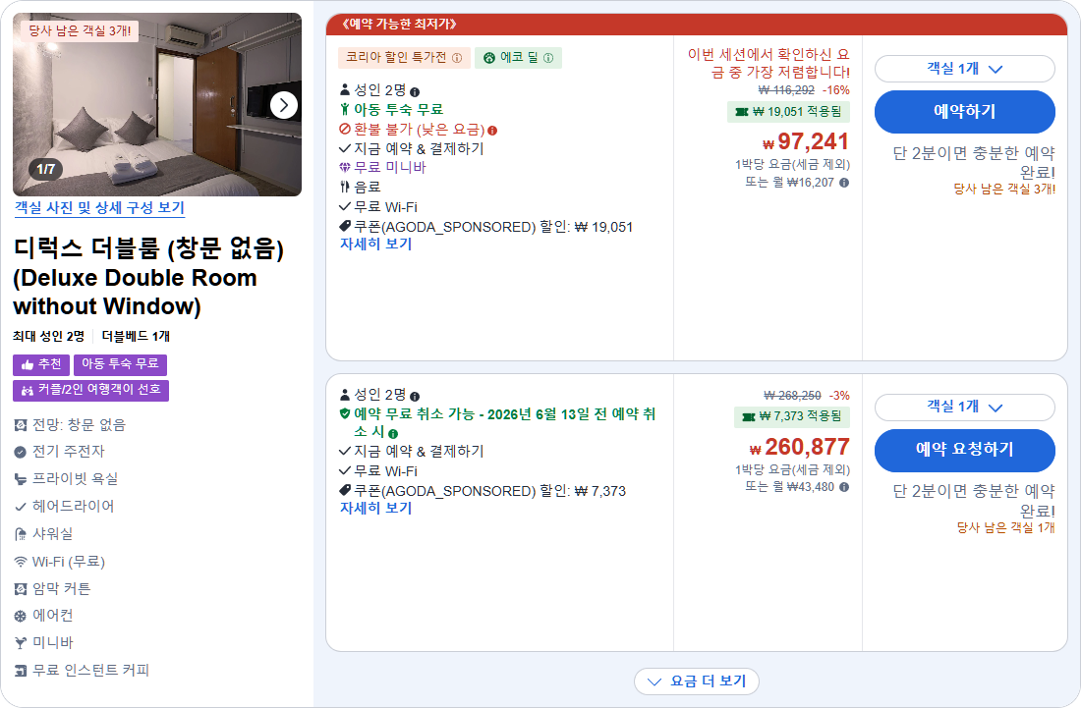Click the 샤워실 shower icon
Image resolution: width=1081 pixels, height=708 pixels.
(21, 534)
